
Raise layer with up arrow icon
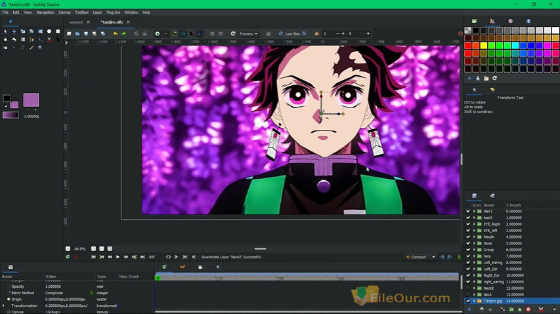482,309
